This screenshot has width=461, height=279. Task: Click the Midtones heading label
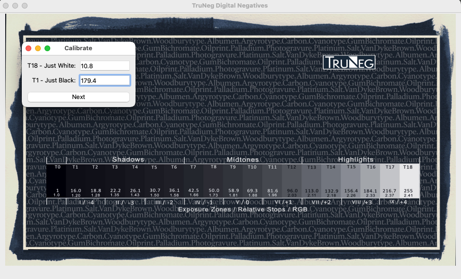point(243,159)
